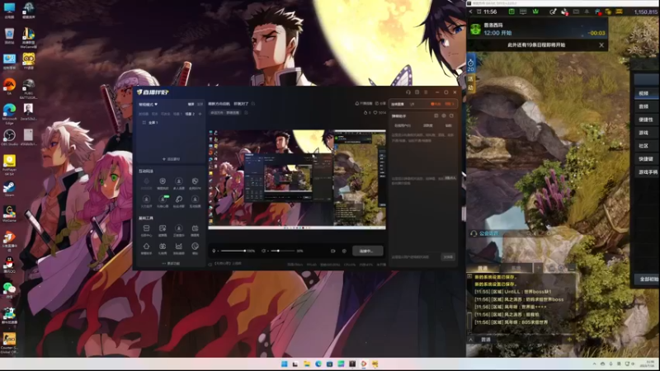
Task: Click the green crown icon in game top bar
Action: 535,12
